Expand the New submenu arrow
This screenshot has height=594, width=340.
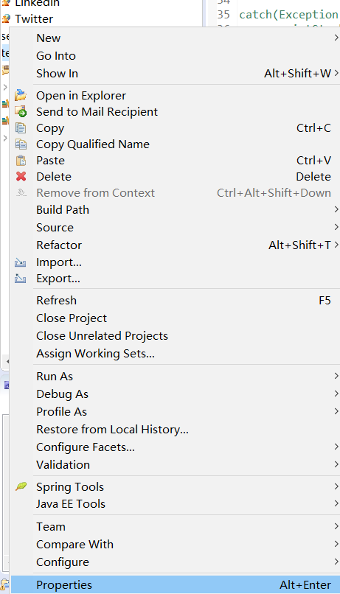point(336,38)
